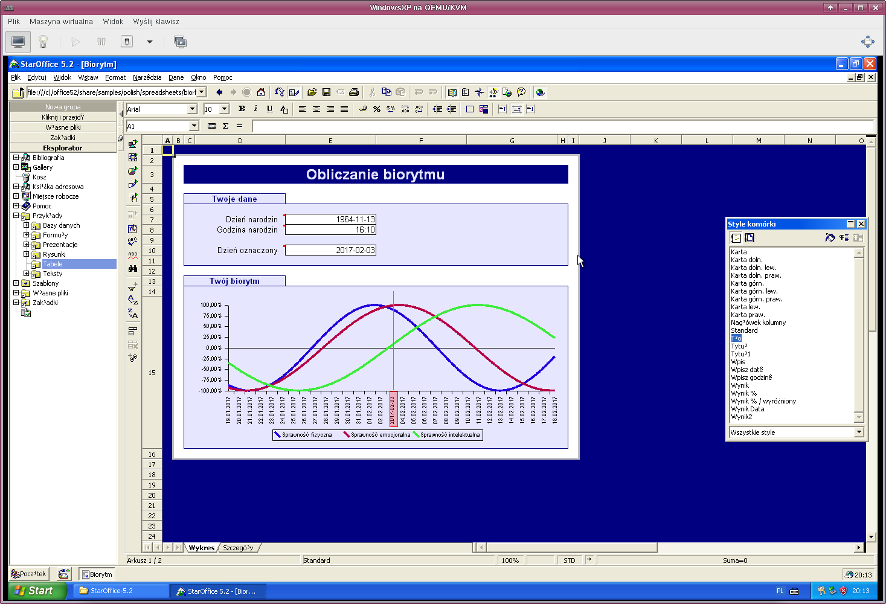Click the Font Color icon
886x604 pixels.
point(284,109)
